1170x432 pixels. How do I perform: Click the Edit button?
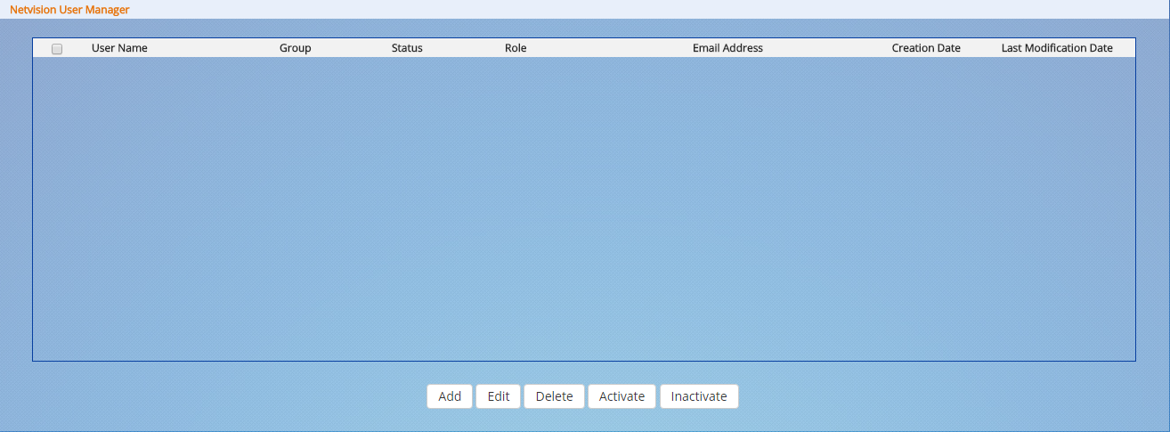tap(498, 396)
